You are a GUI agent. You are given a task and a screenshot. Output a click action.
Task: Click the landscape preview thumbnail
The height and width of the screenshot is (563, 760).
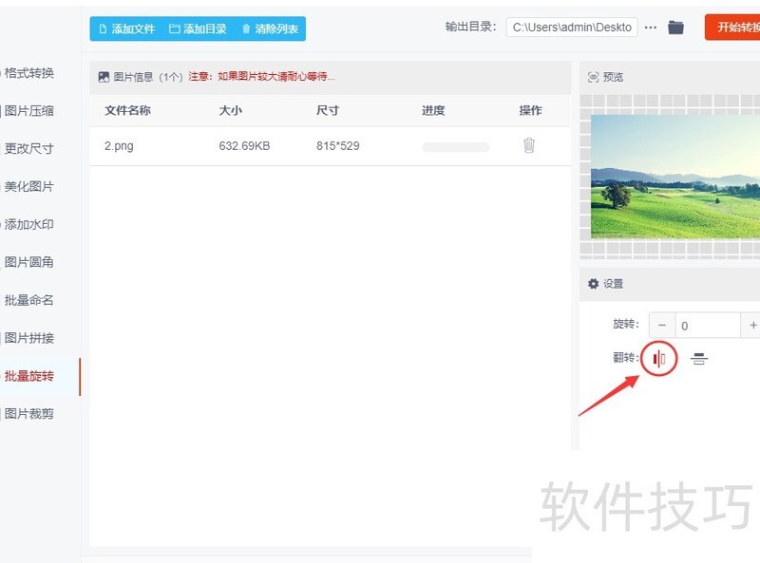tap(674, 176)
